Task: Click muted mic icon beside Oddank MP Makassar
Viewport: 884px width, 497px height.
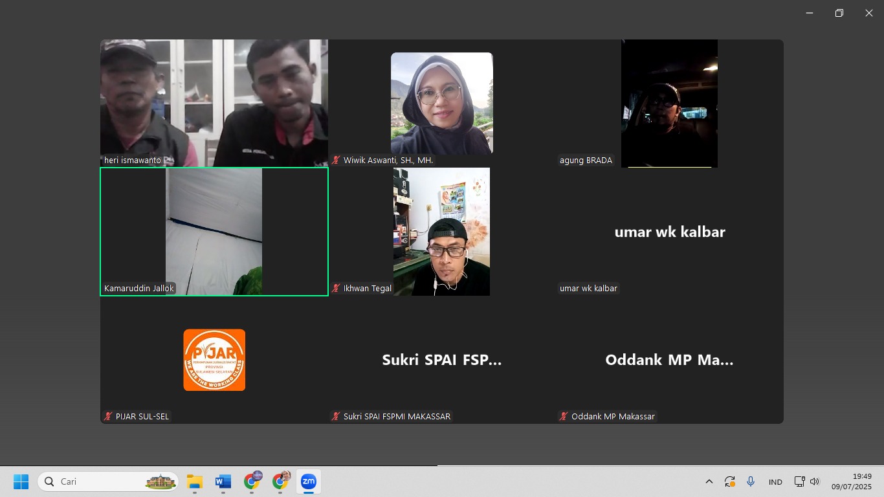Action: pos(564,417)
